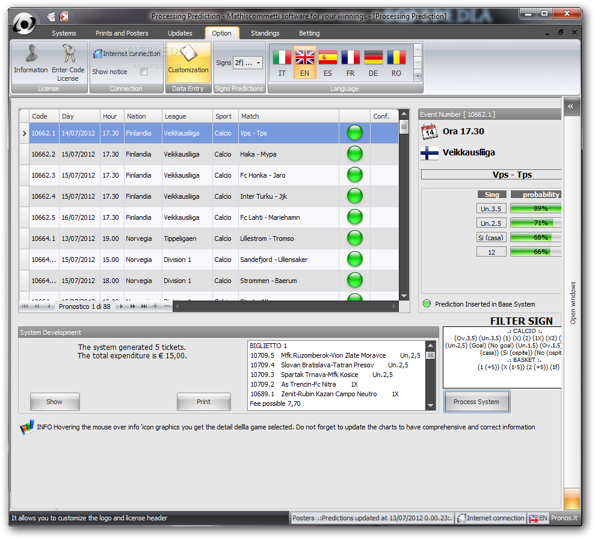Select the row Inter Turku - Jjk
595x539 pixels.
tap(209, 196)
